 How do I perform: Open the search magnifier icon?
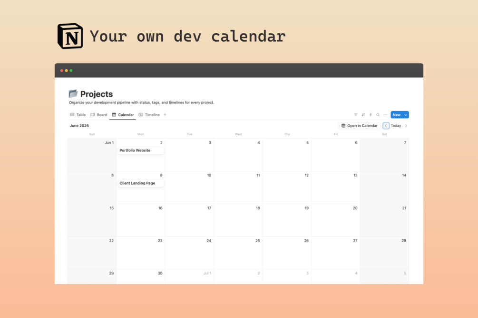[x=378, y=115]
